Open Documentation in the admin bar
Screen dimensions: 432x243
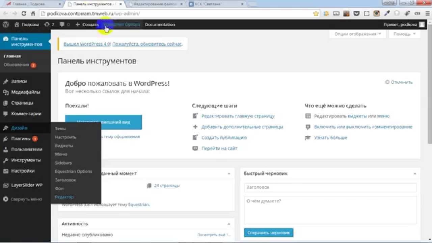coord(160,24)
